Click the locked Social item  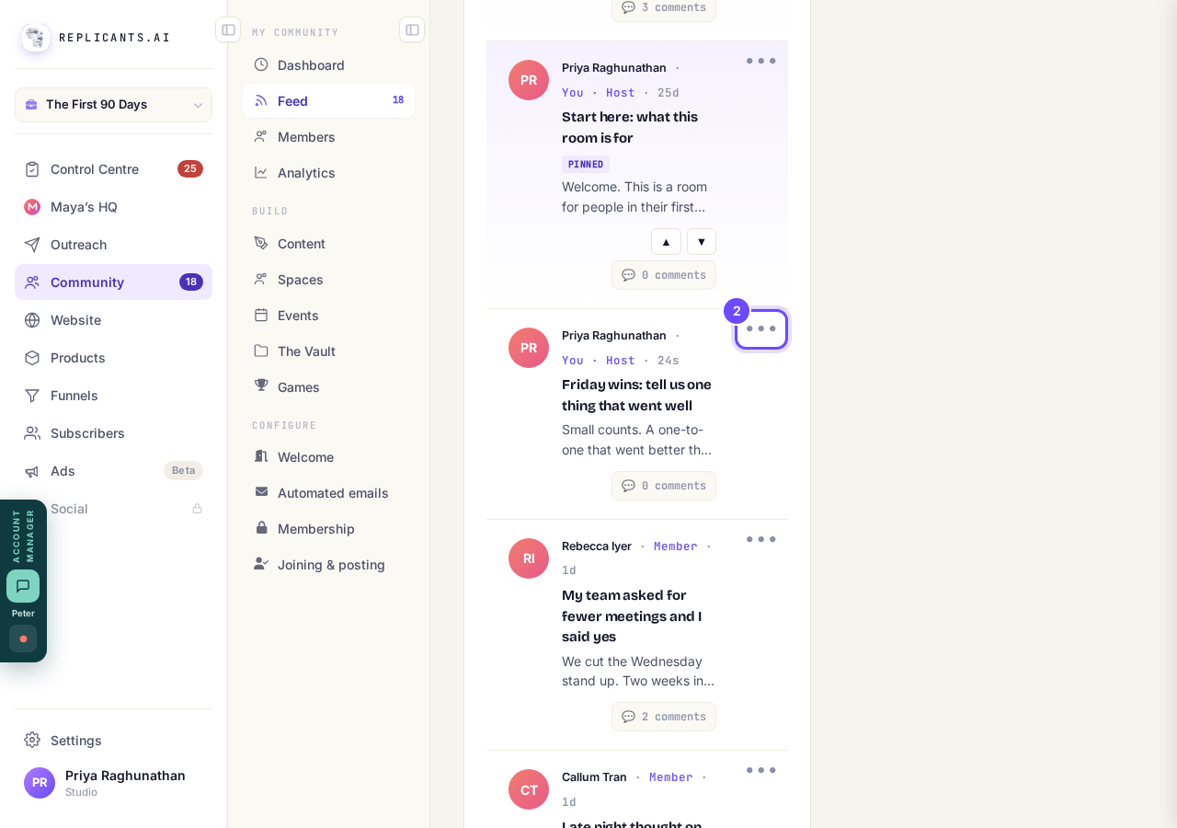(x=113, y=509)
